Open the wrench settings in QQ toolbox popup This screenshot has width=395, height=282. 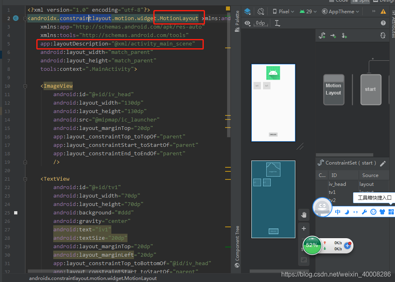364,211
